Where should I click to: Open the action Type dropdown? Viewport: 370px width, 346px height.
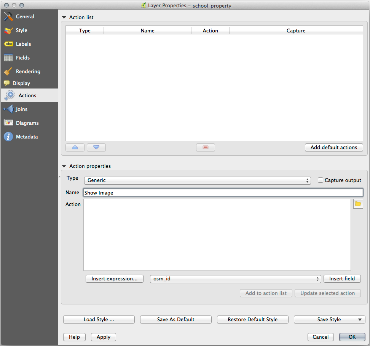pyautogui.click(x=197, y=180)
